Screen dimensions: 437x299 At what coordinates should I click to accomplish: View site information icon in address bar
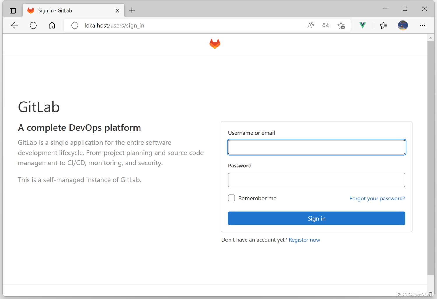point(75,25)
